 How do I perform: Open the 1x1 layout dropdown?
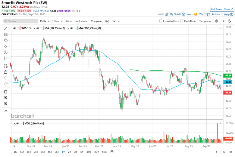[x=116, y=21]
